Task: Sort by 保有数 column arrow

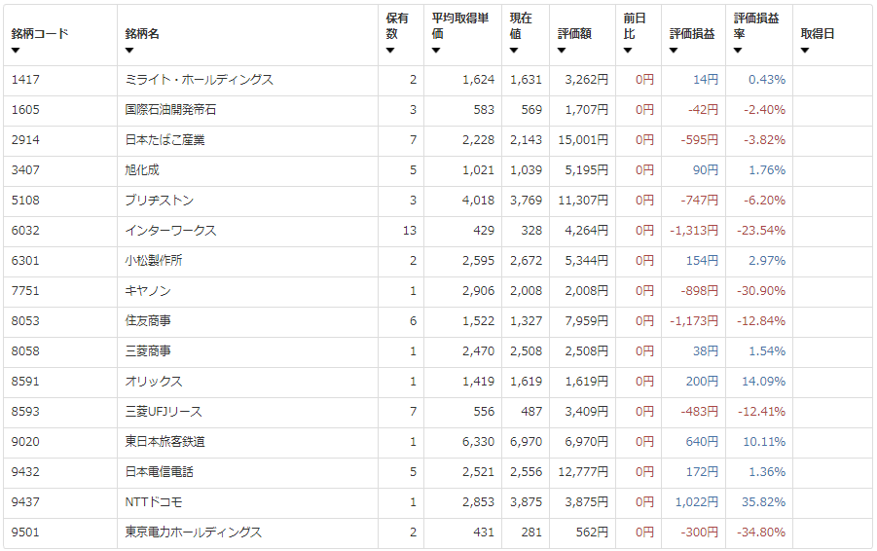Action: tap(390, 51)
